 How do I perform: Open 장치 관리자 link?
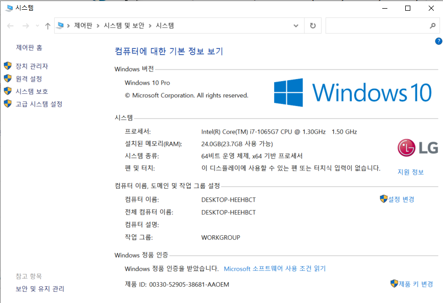(x=32, y=66)
